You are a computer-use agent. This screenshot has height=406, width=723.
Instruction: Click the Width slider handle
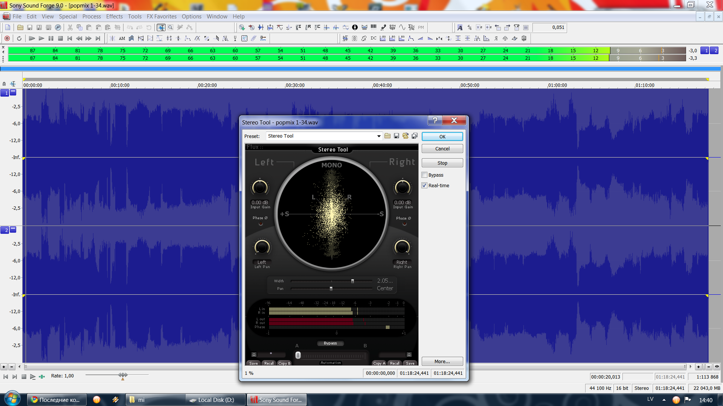click(352, 281)
